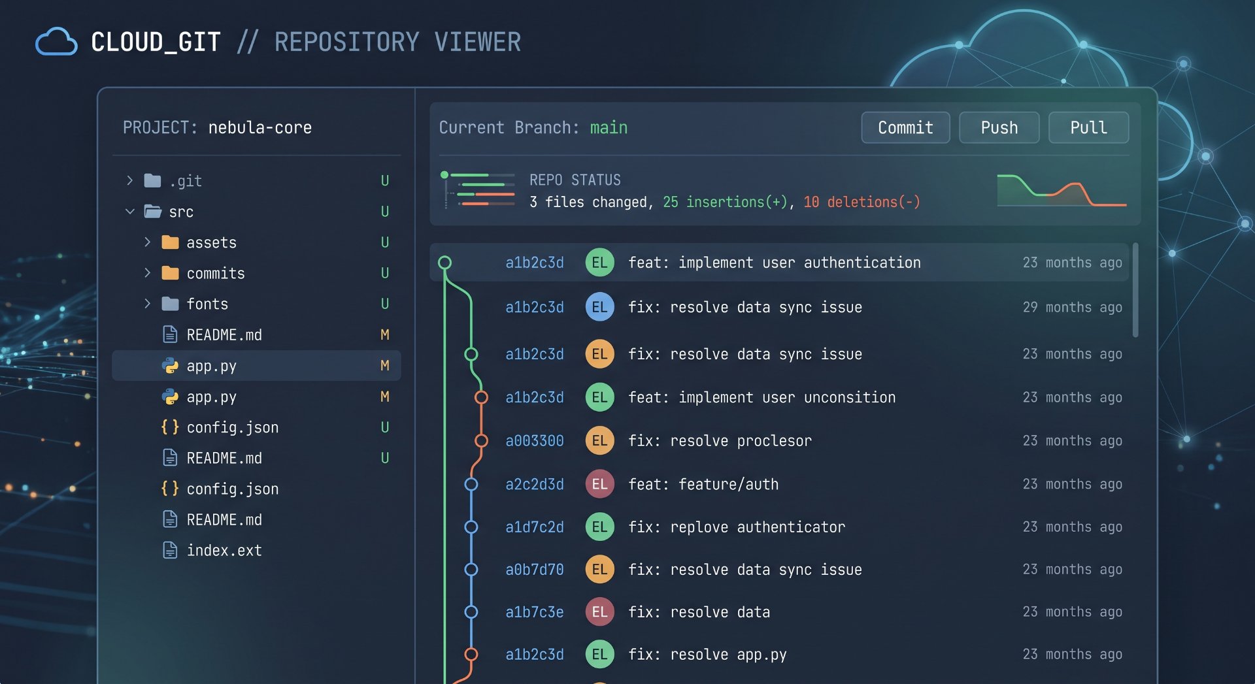Click the commit list scrollbar thumb

point(1135,290)
